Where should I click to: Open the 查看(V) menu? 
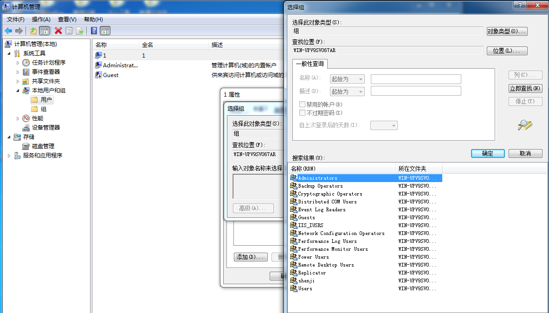coord(66,20)
